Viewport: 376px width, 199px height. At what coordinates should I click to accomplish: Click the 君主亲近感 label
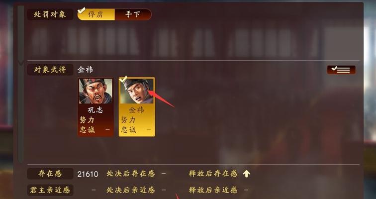tap(50, 190)
